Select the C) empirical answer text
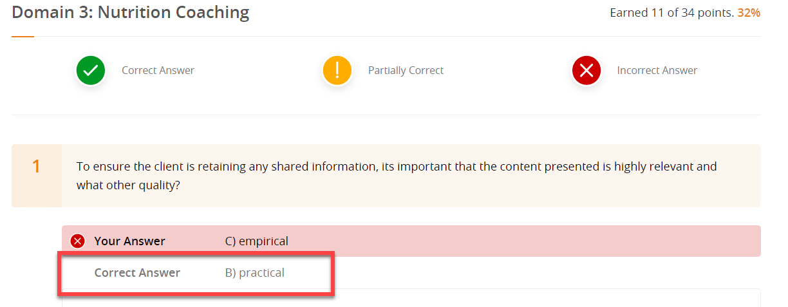Image resolution: width=788 pixels, height=307 pixels. pyautogui.click(x=256, y=241)
